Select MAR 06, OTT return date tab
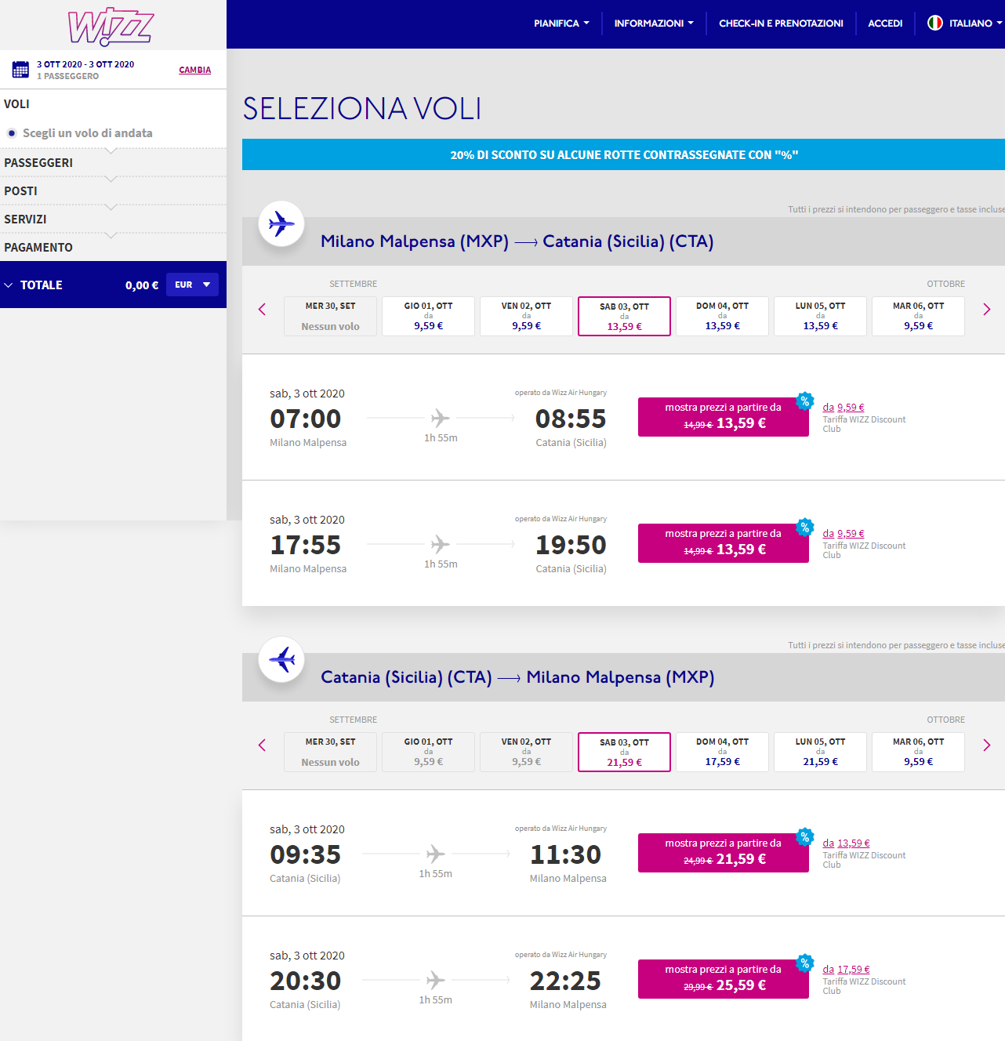 (x=918, y=753)
